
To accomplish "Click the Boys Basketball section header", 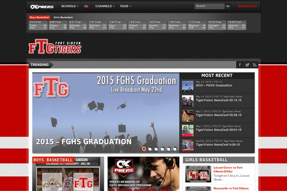I will click(53, 160).
